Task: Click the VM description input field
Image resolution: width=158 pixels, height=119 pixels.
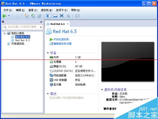Action: click(67, 98)
